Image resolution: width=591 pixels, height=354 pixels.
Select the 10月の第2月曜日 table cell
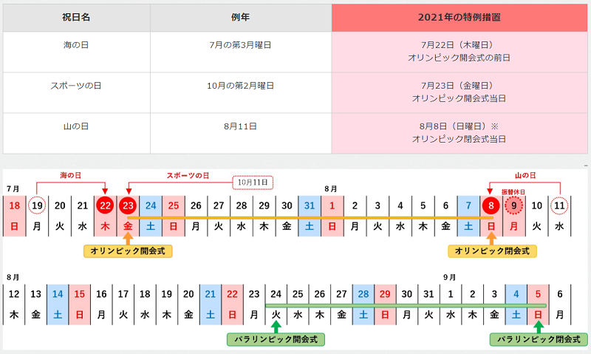[241, 86]
